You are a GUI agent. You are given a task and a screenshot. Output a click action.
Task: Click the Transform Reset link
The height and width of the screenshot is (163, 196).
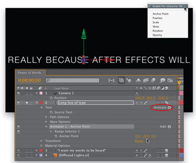(139, 141)
